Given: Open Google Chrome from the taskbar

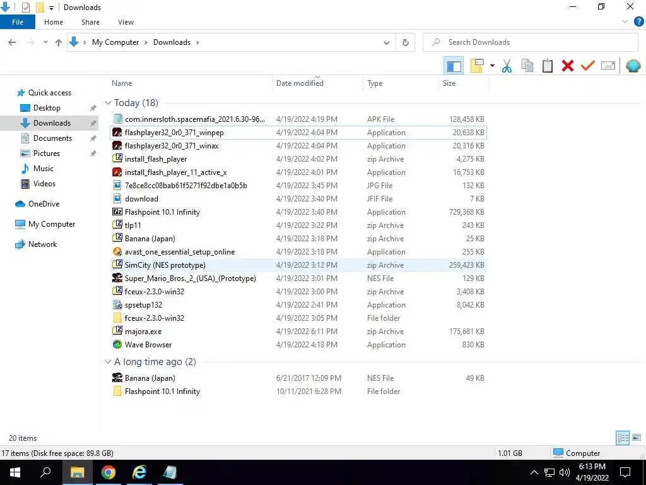Looking at the screenshot, I should click(109, 472).
